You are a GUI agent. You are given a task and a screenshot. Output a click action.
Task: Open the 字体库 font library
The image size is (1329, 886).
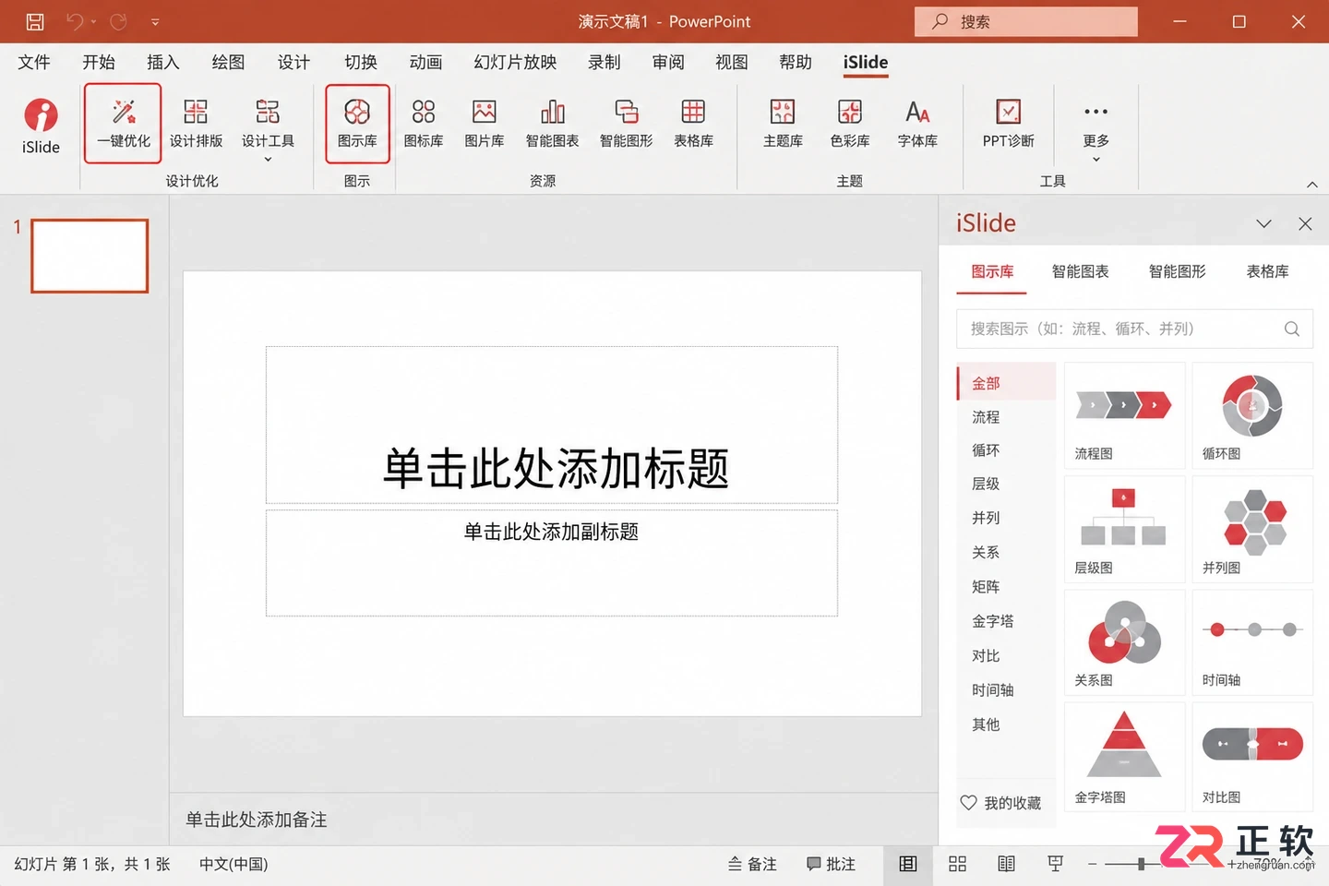[917, 124]
